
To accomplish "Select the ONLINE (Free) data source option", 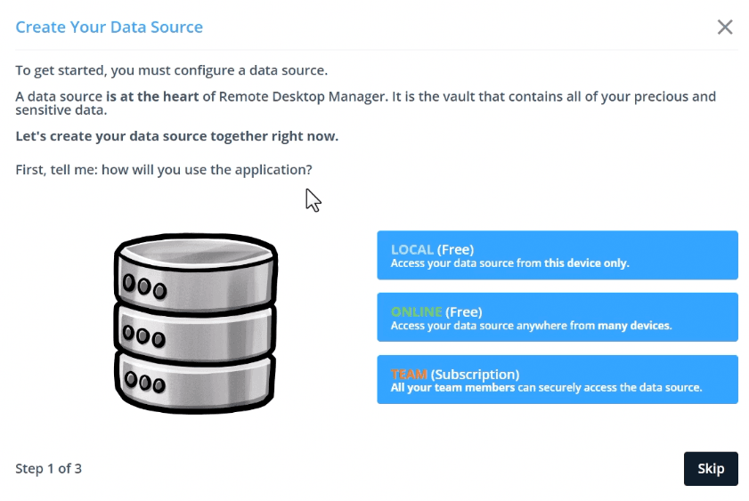I will (x=557, y=318).
